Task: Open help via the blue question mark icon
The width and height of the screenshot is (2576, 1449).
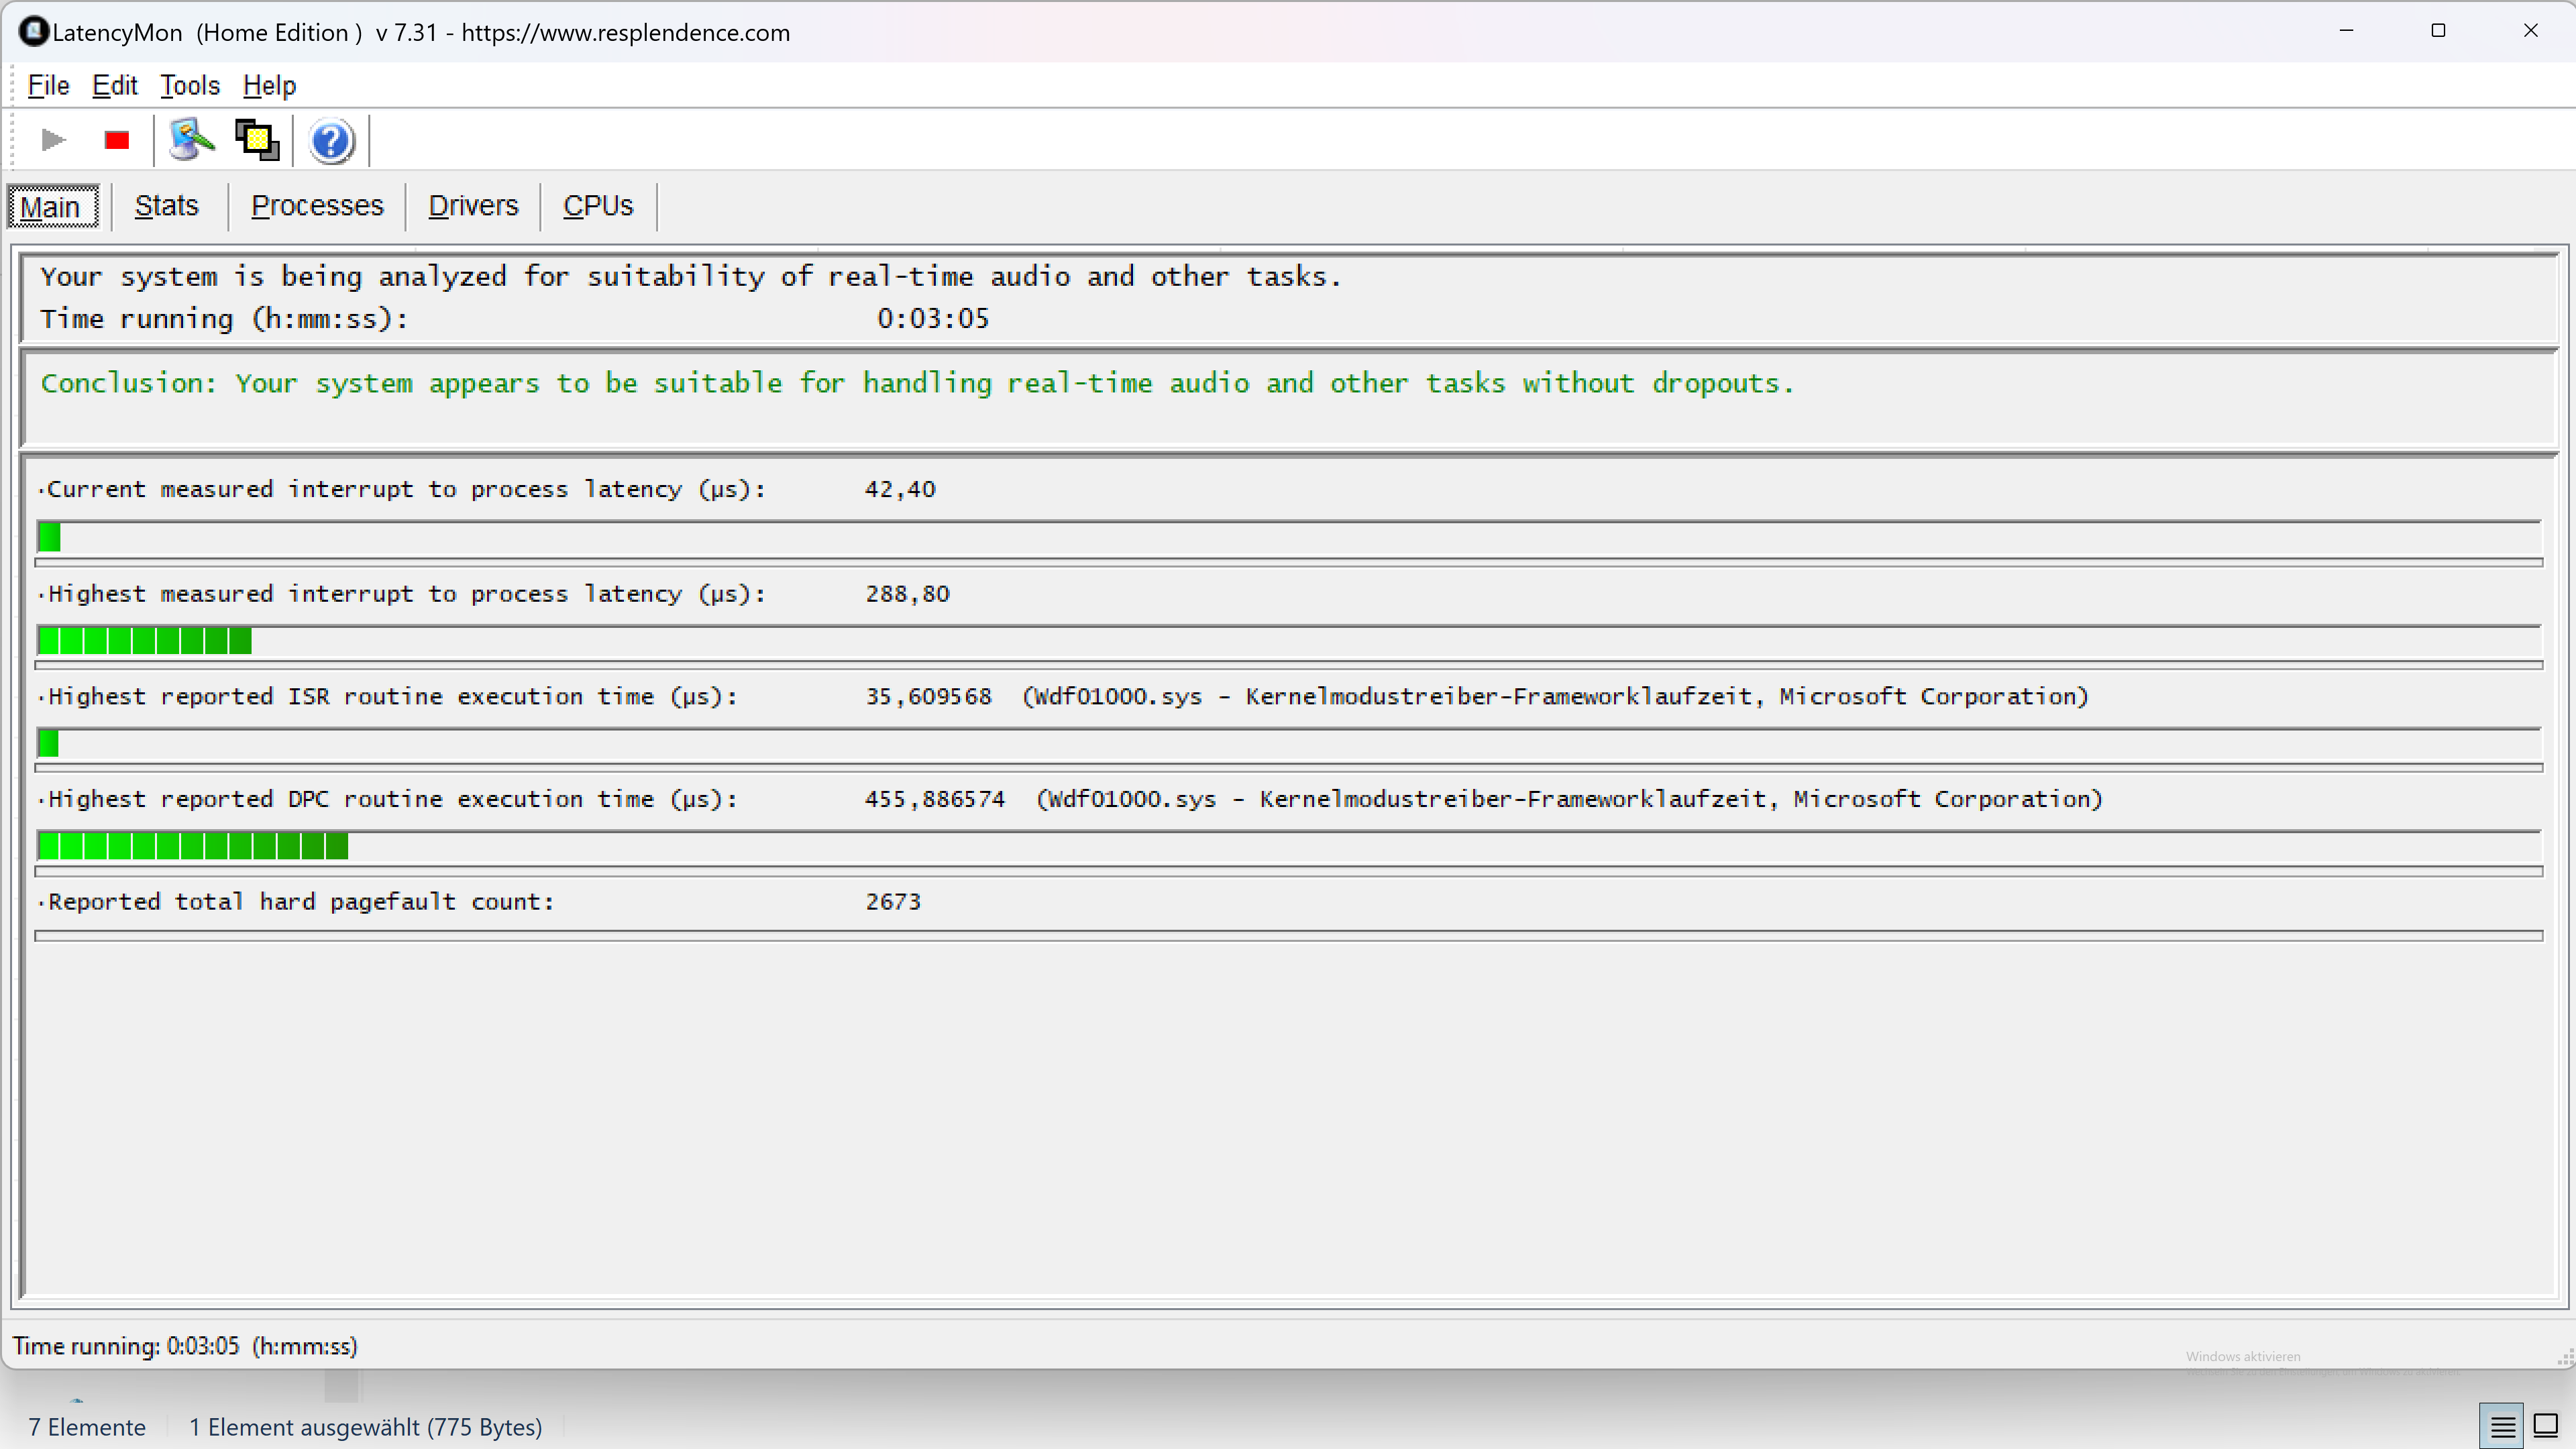Action: [331, 141]
